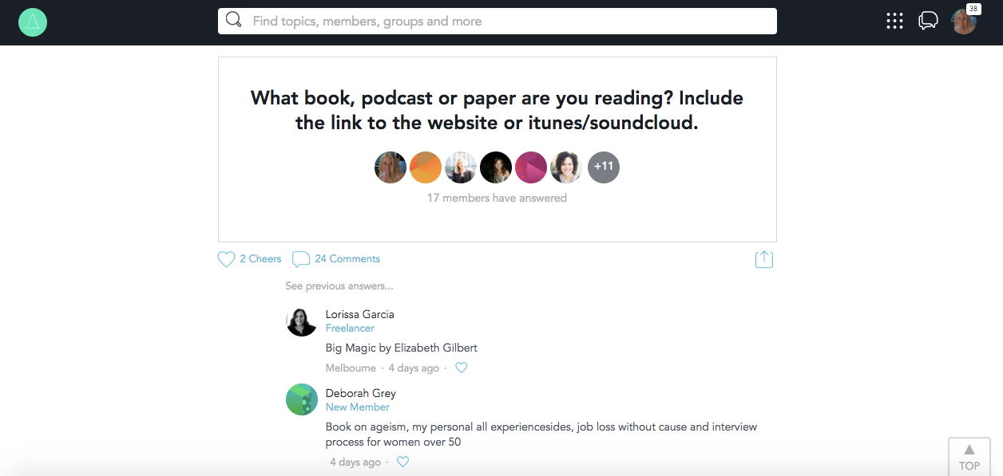Open Deborah Grey's green avatar
This screenshot has width=1003, height=476.
pos(302,399)
